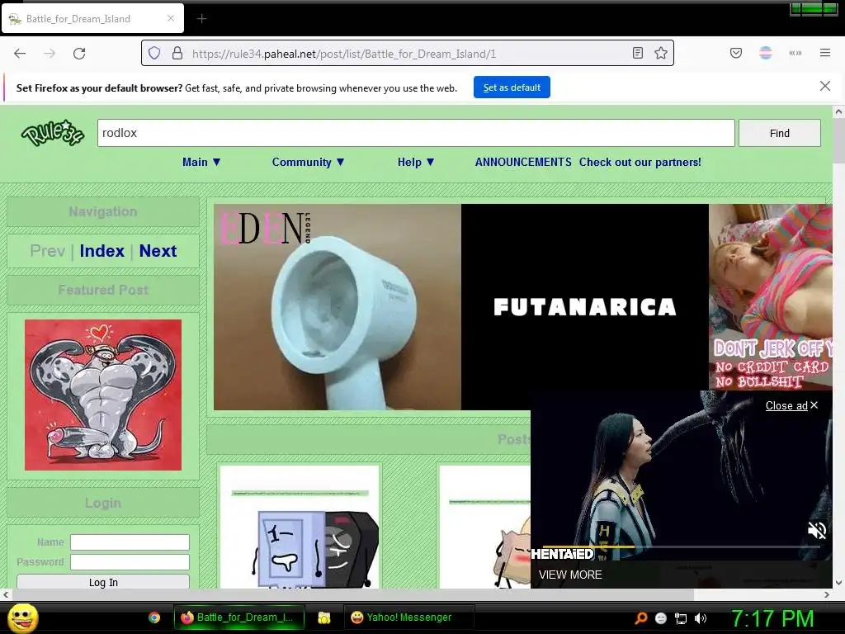Viewport: 845px width, 634px height.
Task: Open the Save to Pocket icon
Action: pos(736,53)
